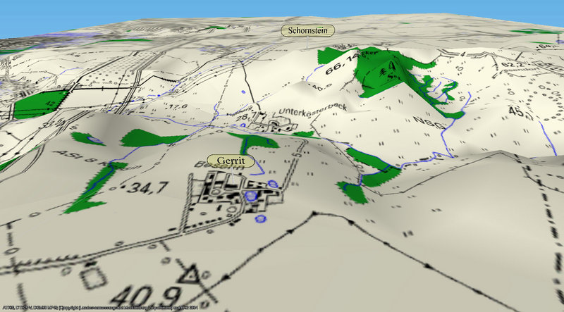Screen dimensions: 564x312
Task: Click the NSG map label
Action: click(429, 123)
